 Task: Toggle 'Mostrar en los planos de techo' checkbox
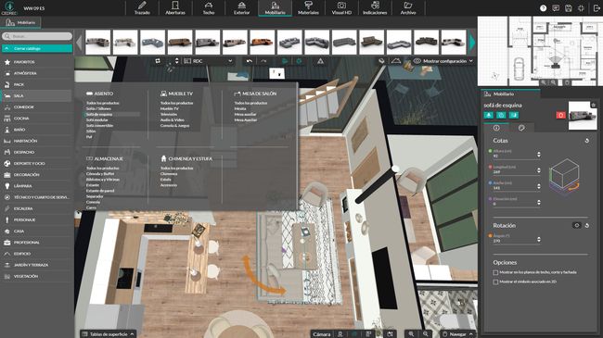click(x=495, y=272)
